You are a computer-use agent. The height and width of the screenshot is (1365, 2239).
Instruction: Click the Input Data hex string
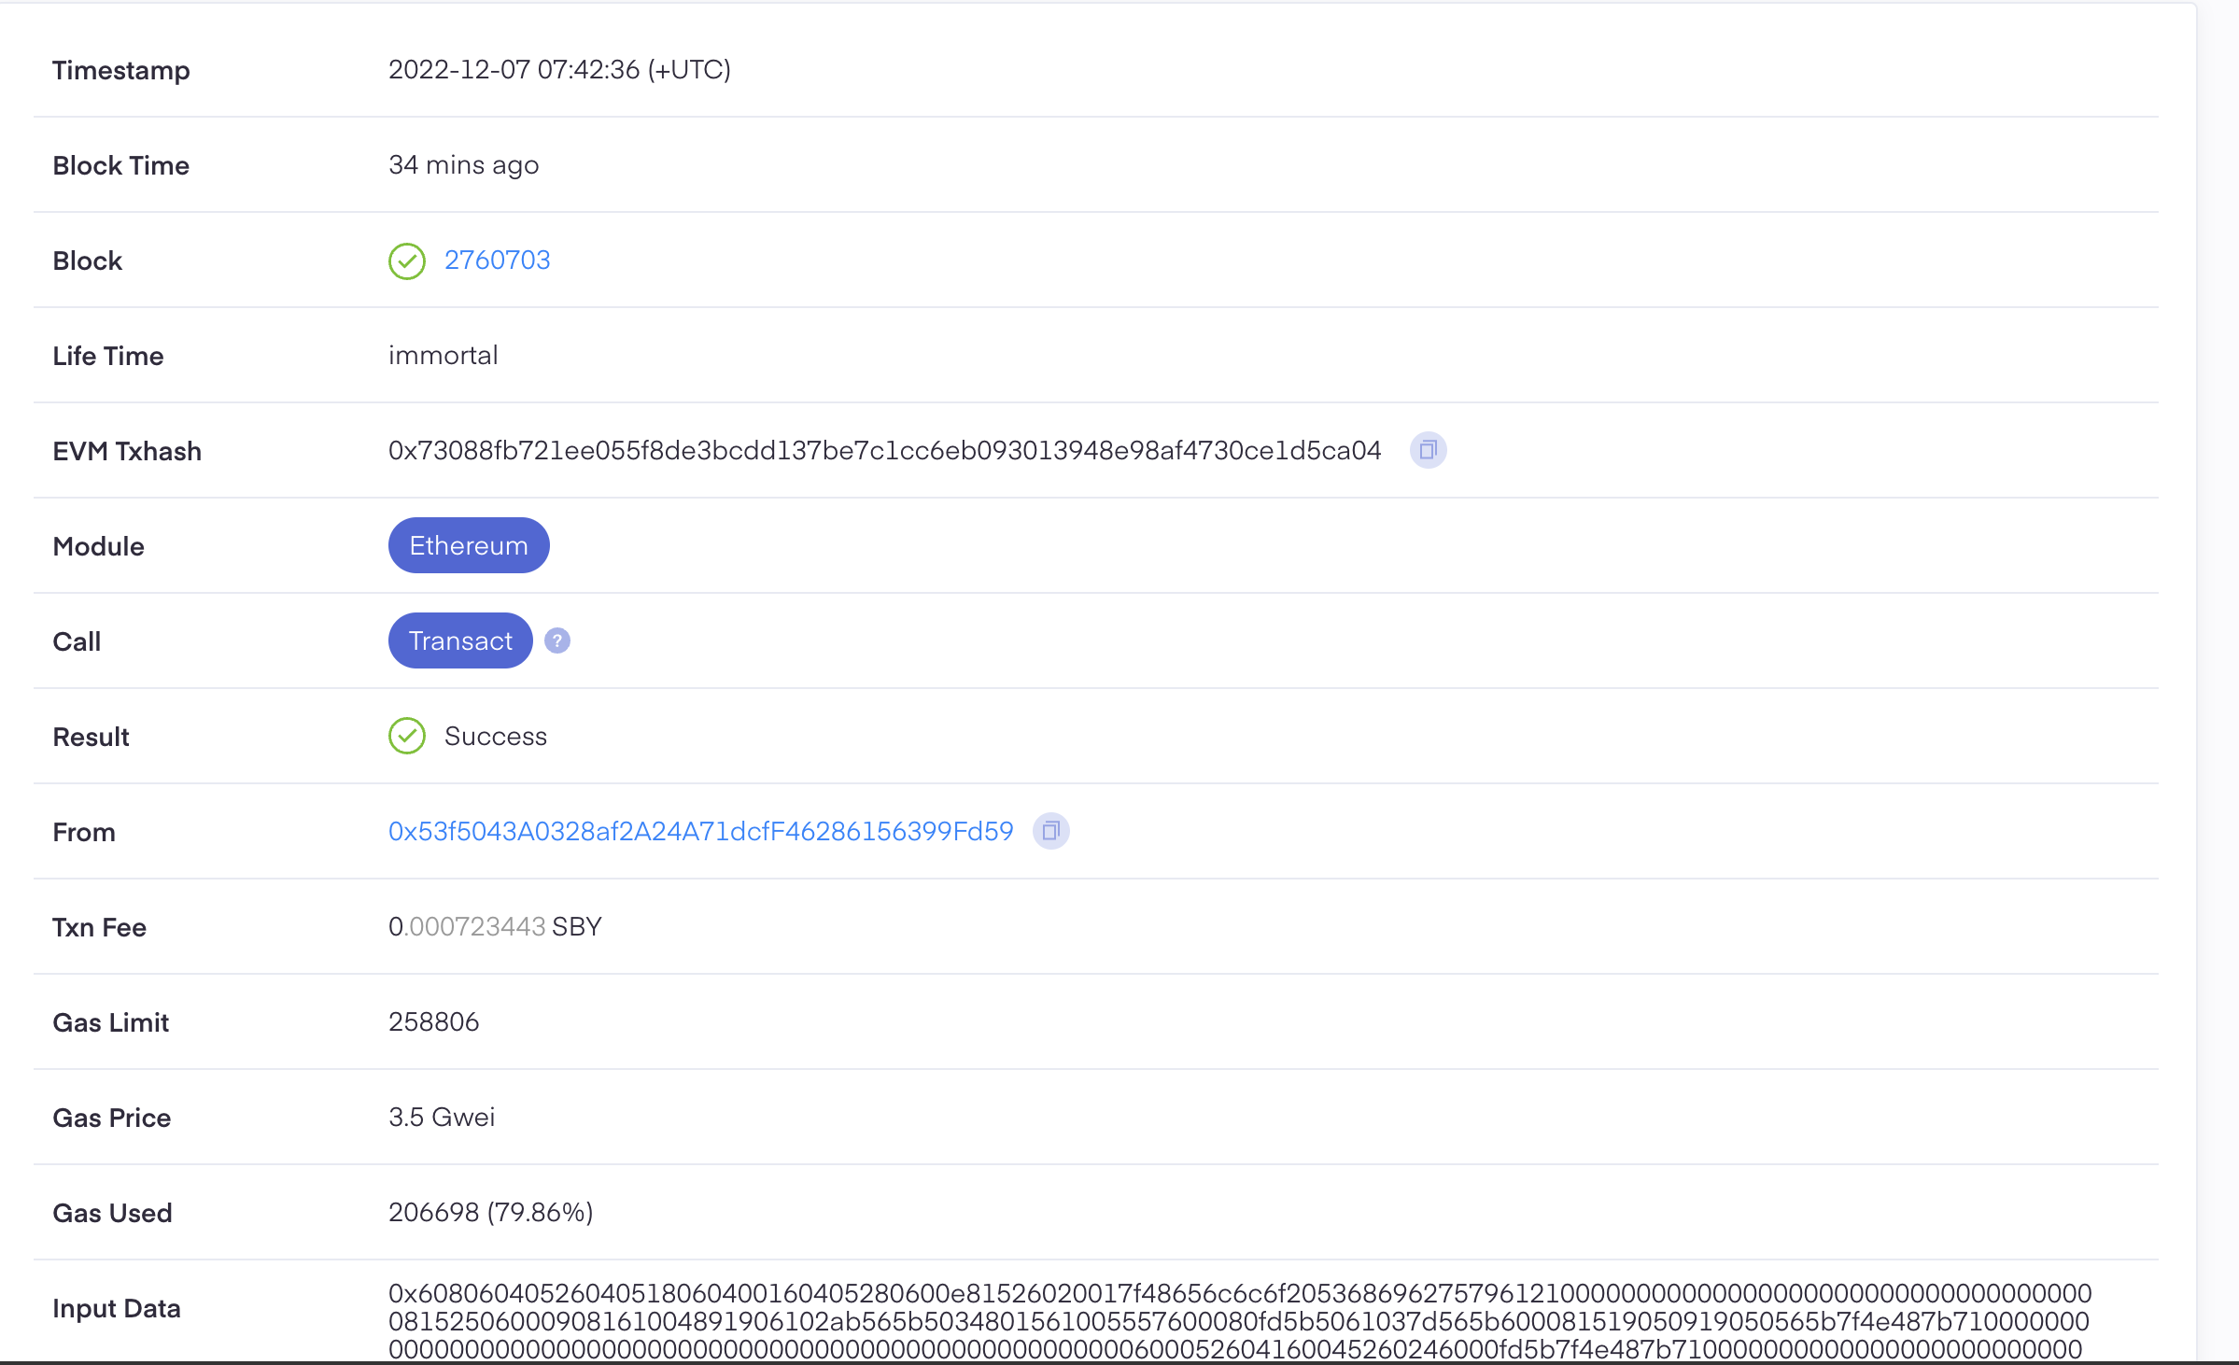pyautogui.click(x=1238, y=1321)
